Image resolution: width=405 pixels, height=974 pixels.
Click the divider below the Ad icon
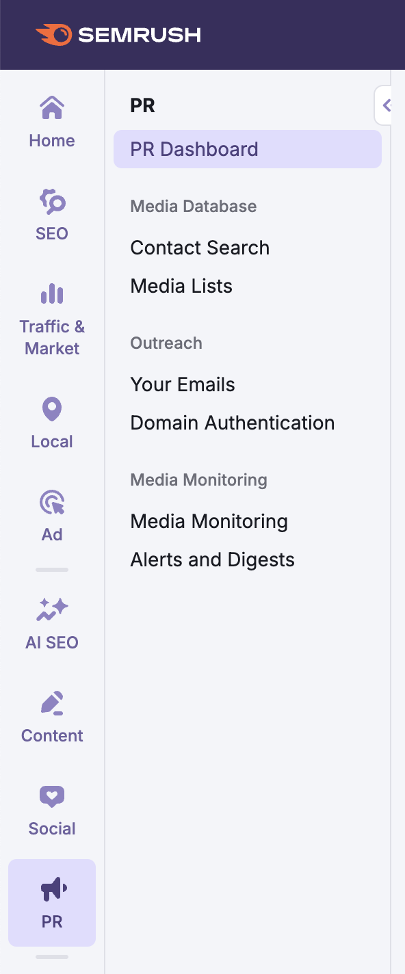(x=51, y=569)
